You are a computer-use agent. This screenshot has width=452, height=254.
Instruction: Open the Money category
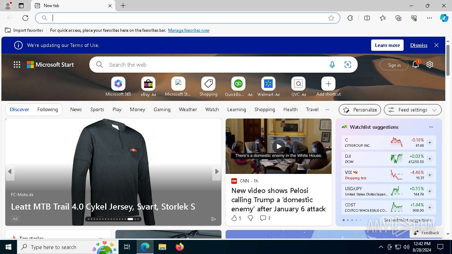coord(137,110)
